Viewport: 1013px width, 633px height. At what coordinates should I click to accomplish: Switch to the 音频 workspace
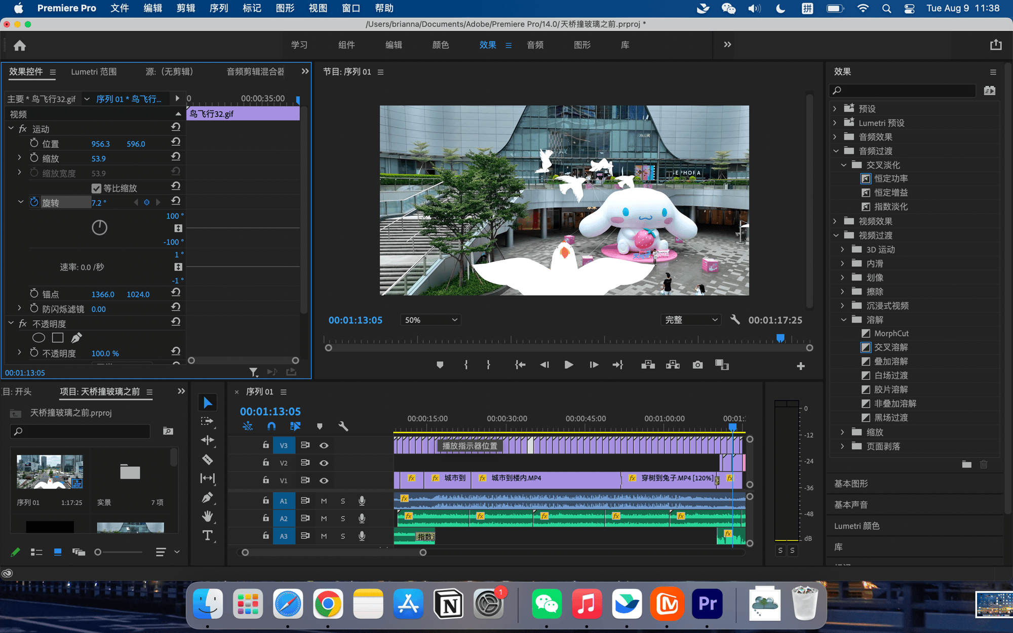[535, 45]
